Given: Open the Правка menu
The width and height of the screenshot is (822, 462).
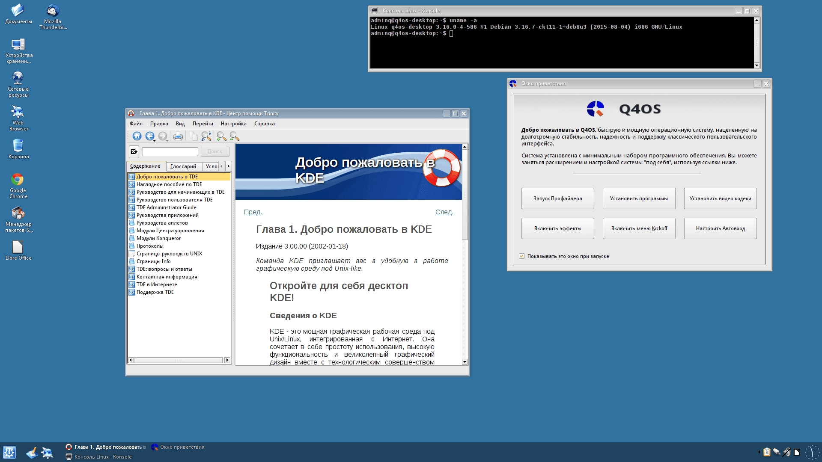Looking at the screenshot, I should point(159,124).
